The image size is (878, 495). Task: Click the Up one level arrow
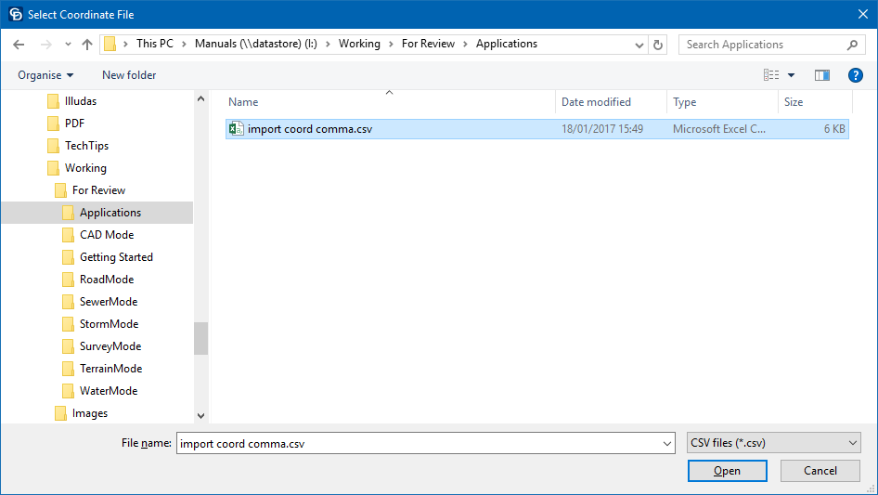87,45
